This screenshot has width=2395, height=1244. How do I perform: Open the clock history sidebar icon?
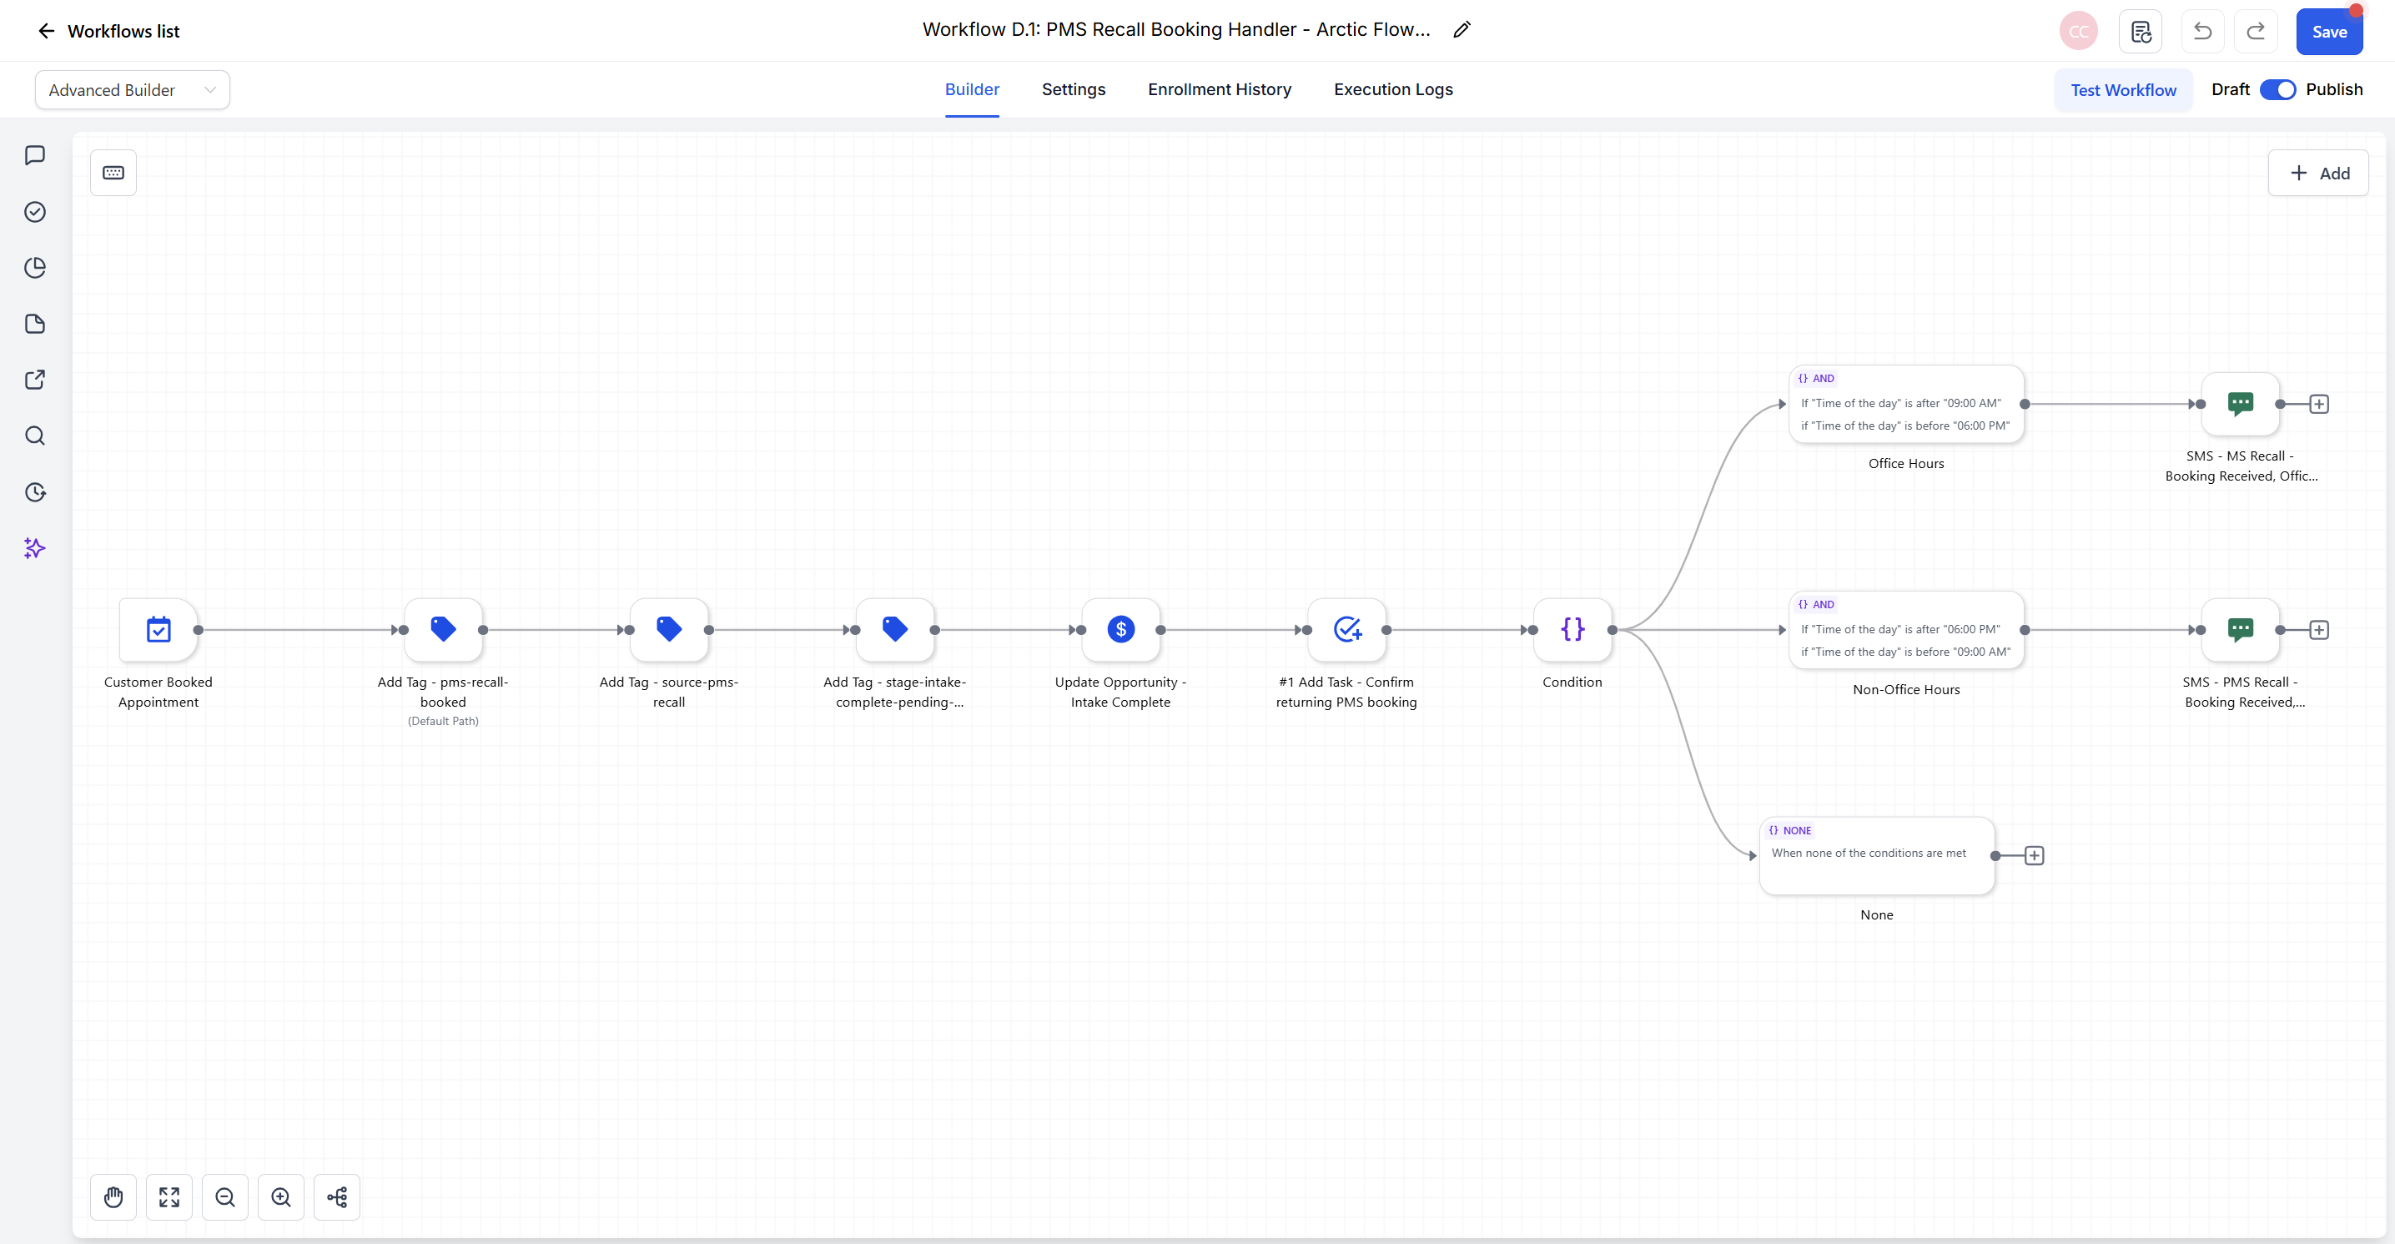(35, 491)
